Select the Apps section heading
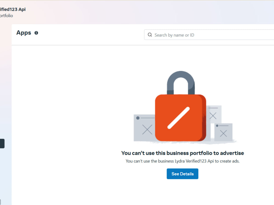This screenshot has width=274, height=205. coord(24,33)
